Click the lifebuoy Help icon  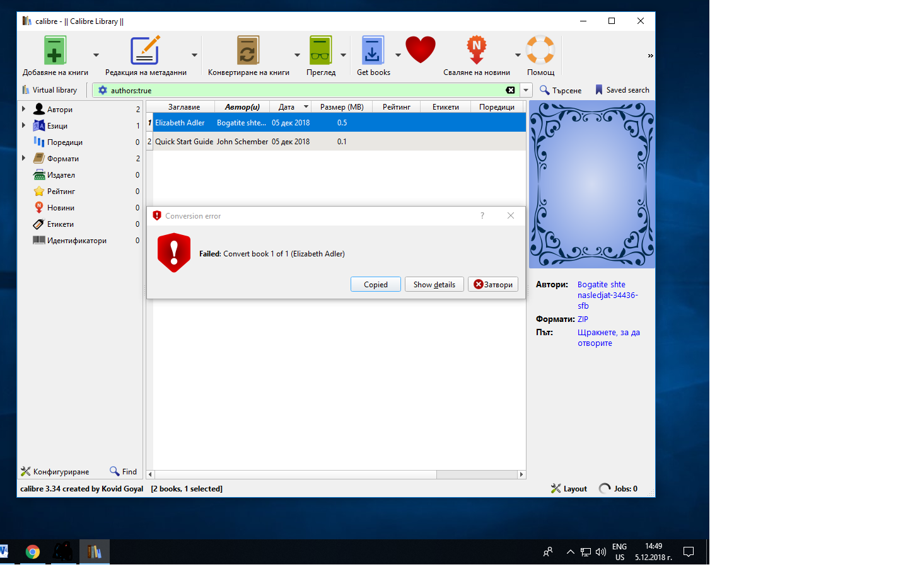pos(540,51)
